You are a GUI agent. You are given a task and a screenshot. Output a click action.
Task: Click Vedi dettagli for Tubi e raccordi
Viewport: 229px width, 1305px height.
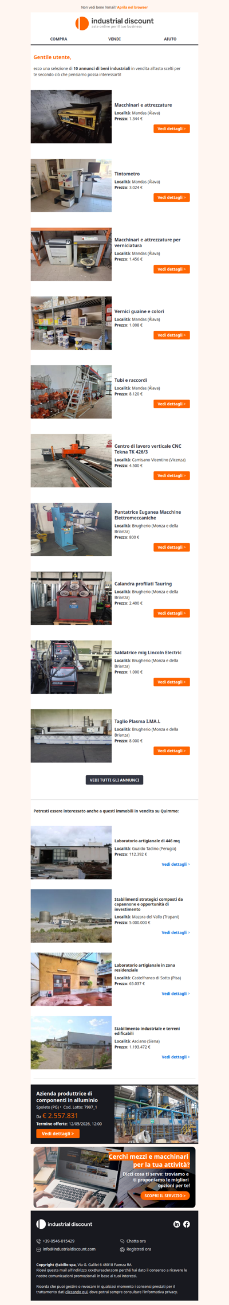click(x=172, y=404)
